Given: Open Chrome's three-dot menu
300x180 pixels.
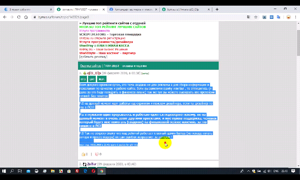Looking at the screenshot, I should [x=296, y=17].
